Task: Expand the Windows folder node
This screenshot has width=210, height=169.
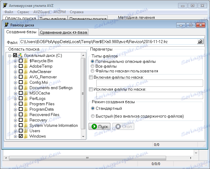Action: [x=15, y=136]
